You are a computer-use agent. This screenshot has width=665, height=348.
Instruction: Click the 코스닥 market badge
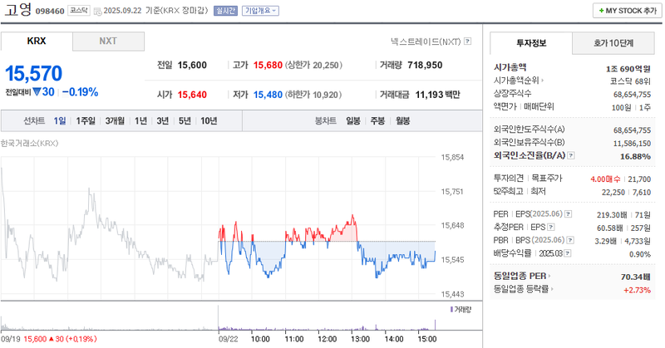(79, 11)
